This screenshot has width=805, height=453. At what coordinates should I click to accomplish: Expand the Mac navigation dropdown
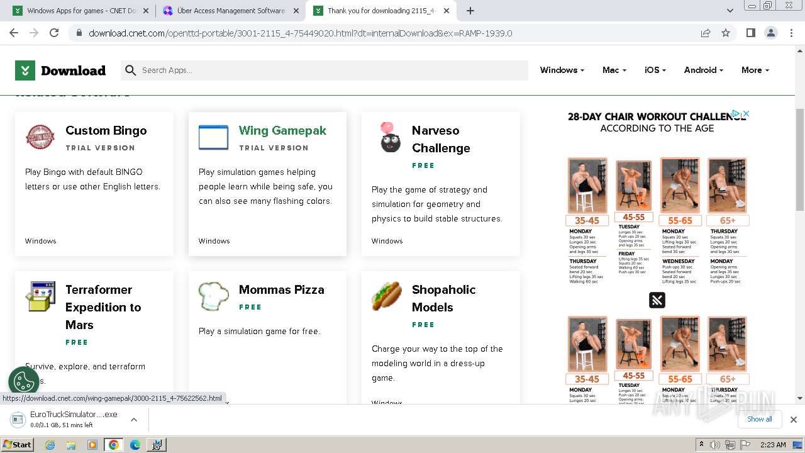click(x=614, y=70)
